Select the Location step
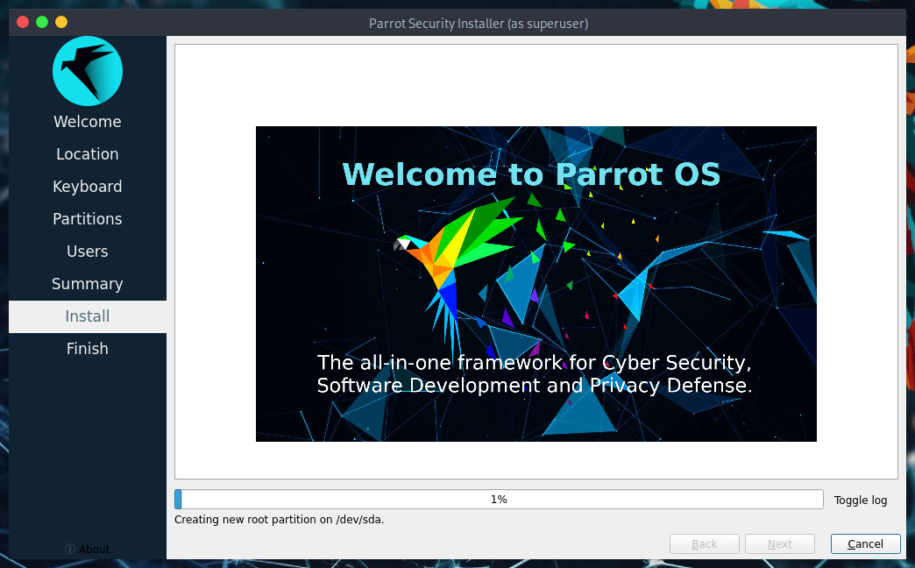This screenshot has width=915, height=568. 87,153
